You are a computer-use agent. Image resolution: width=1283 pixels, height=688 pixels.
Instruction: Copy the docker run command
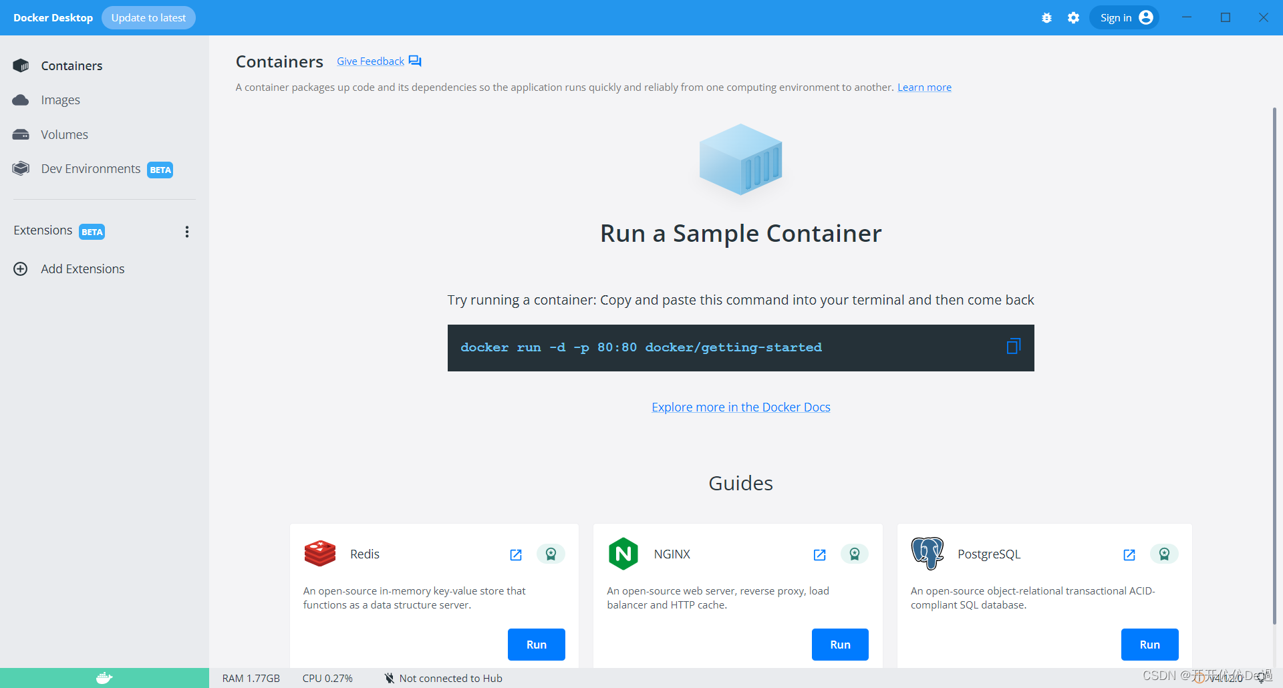[x=1013, y=347]
